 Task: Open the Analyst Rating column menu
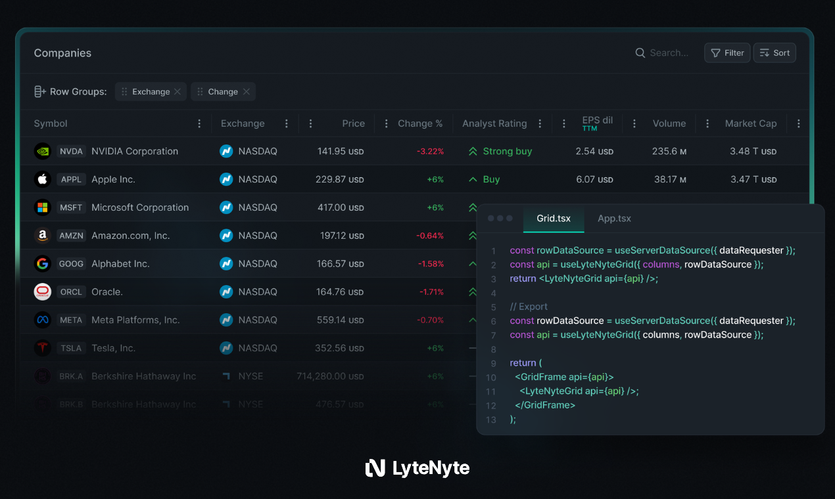click(540, 123)
